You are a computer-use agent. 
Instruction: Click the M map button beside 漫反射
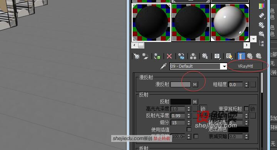pyautogui.click(x=195, y=85)
